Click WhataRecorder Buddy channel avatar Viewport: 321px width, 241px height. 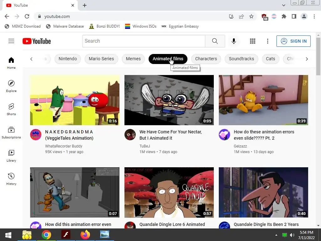click(x=36, y=135)
